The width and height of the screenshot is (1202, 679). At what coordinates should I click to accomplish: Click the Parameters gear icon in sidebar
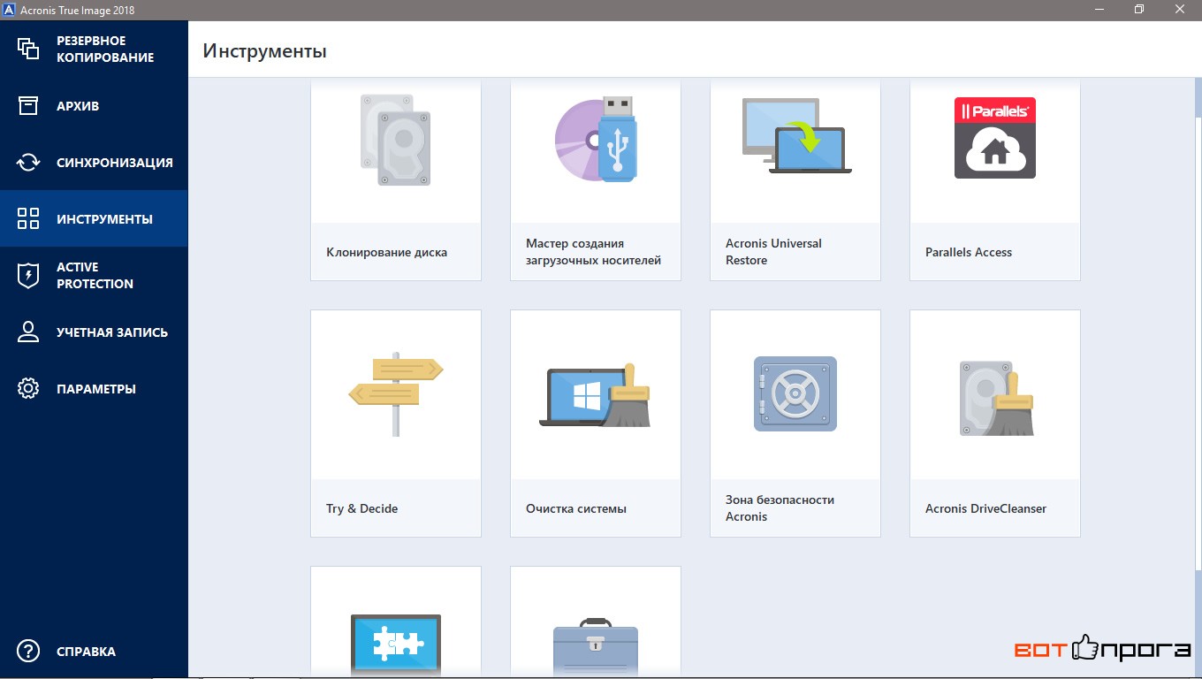(x=28, y=388)
